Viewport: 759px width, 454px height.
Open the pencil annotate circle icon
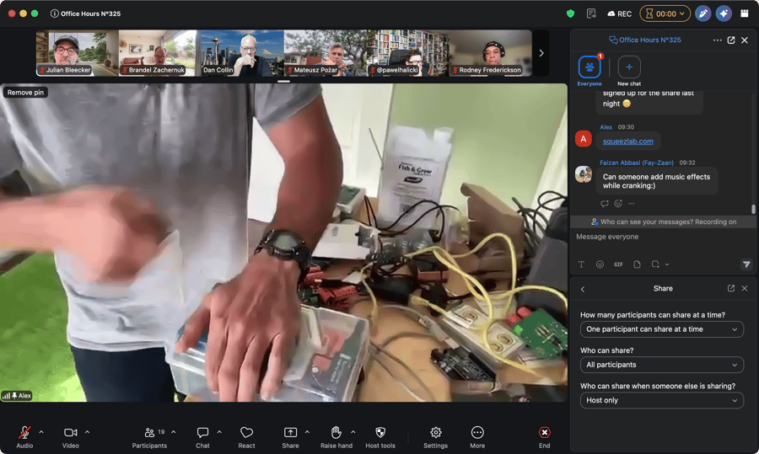pyautogui.click(x=702, y=13)
